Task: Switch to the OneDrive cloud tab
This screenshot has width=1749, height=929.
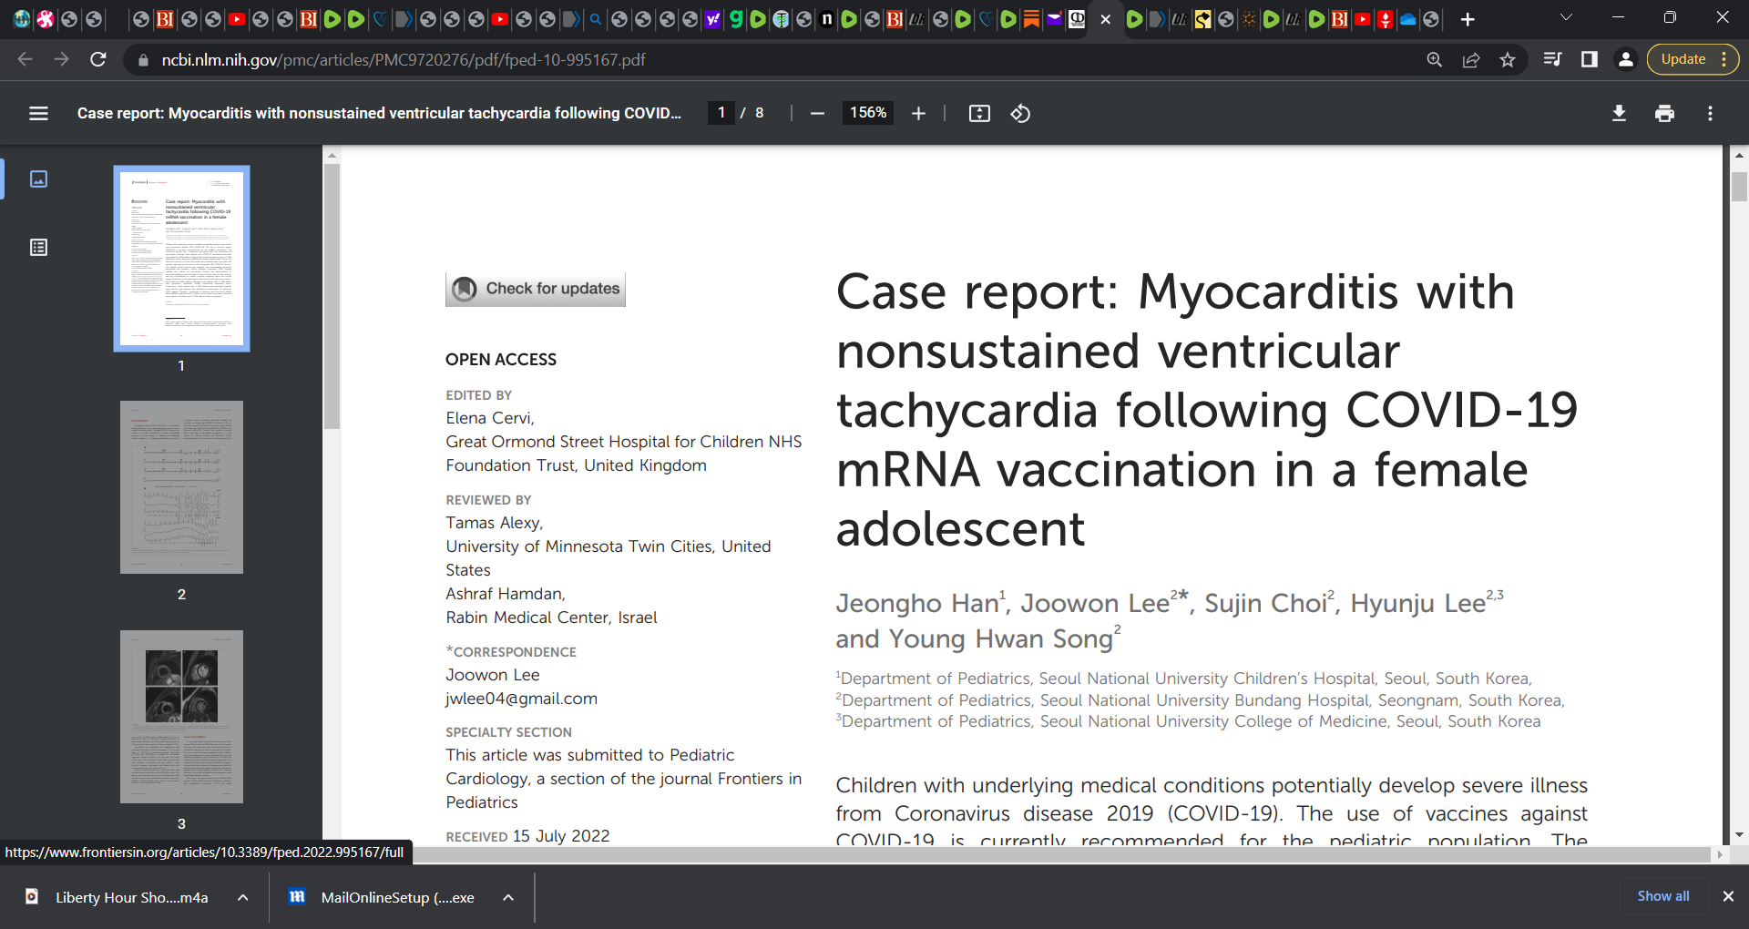Action: (x=1408, y=19)
